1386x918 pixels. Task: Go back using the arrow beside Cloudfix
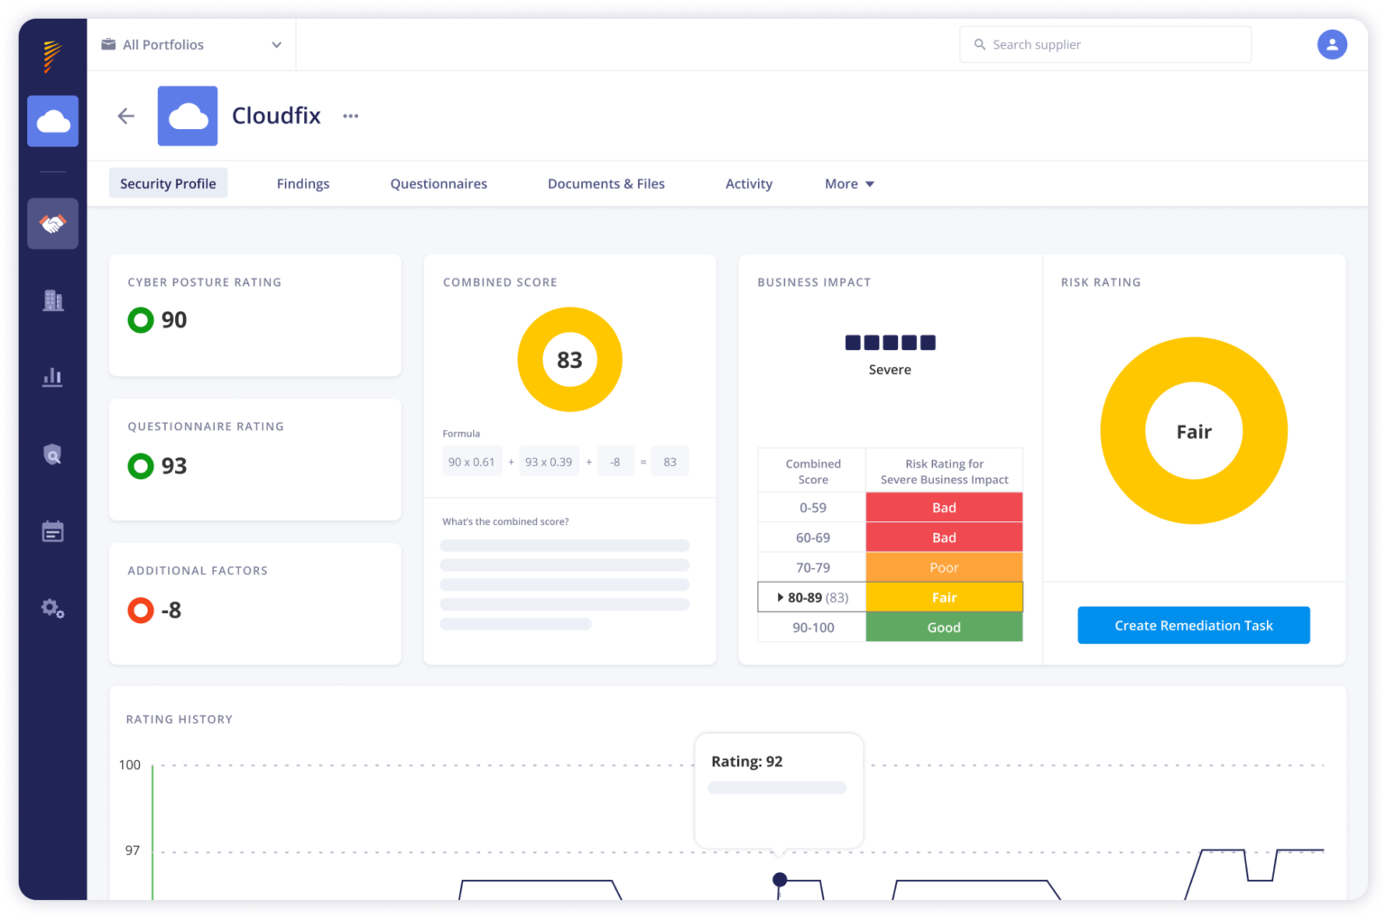pyautogui.click(x=125, y=115)
